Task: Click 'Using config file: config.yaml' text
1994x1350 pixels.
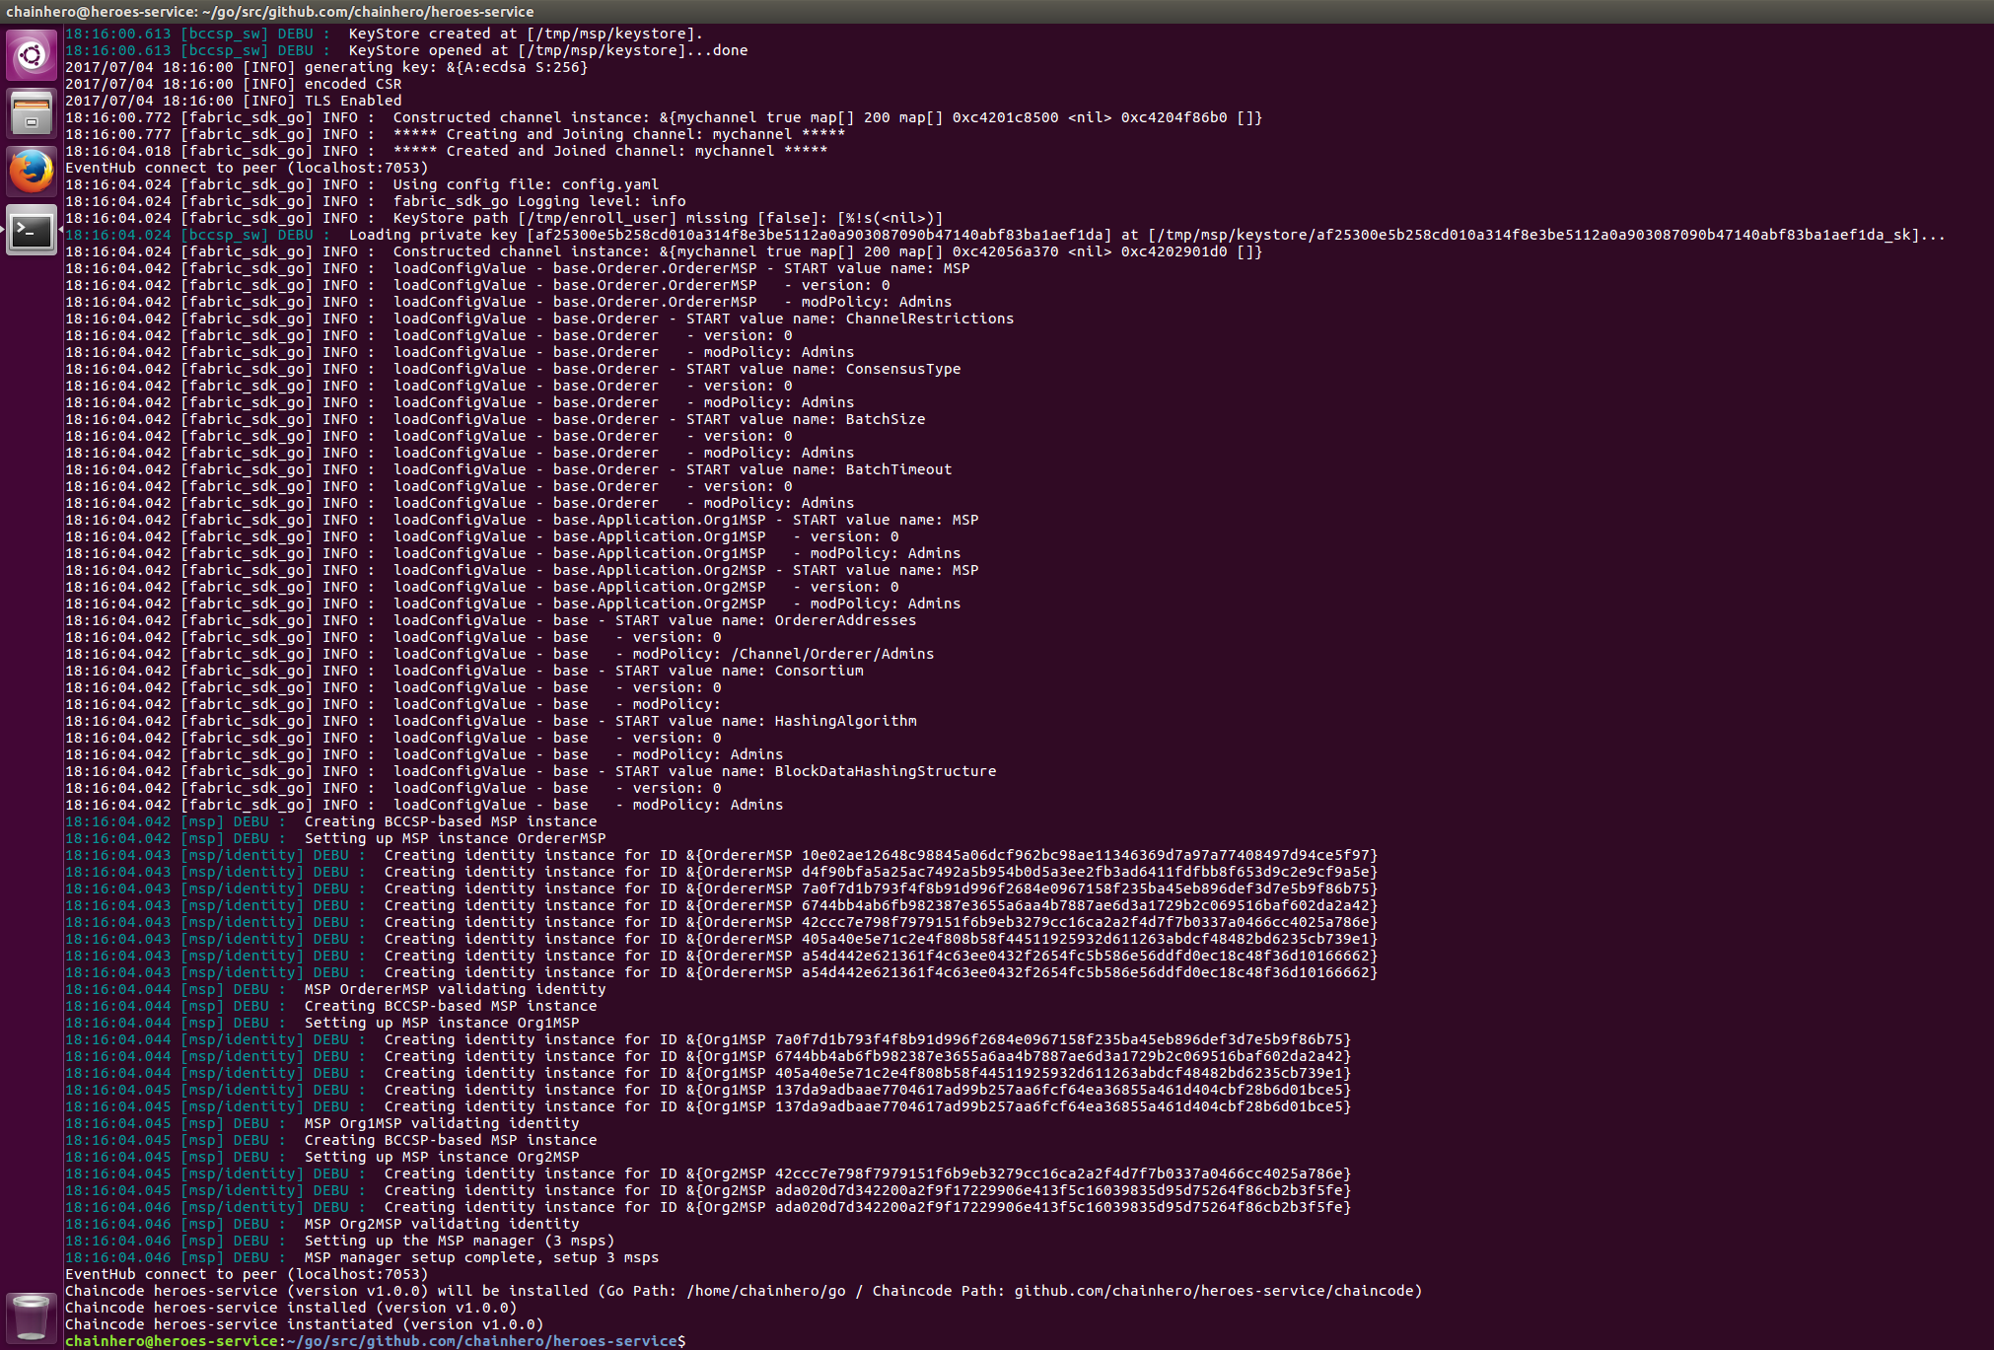Action: click(x=526, y=184)
